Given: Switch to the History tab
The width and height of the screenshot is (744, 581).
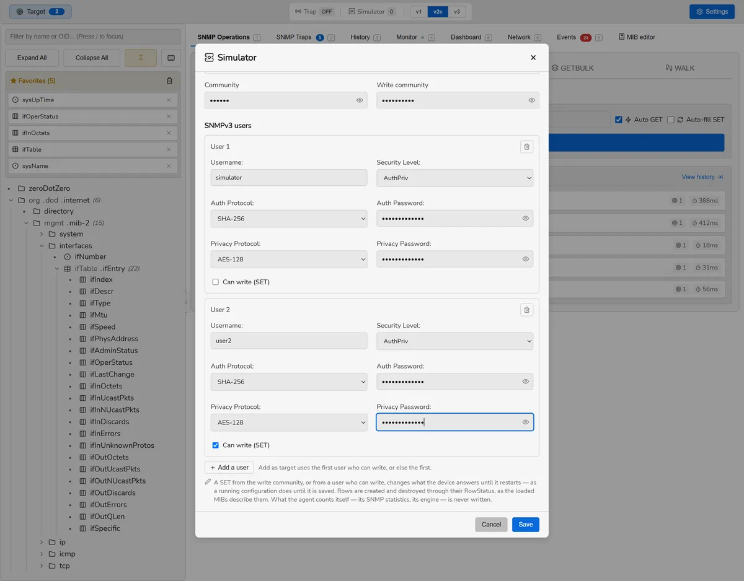Looking at the screenshot, I should coord(365,37).
